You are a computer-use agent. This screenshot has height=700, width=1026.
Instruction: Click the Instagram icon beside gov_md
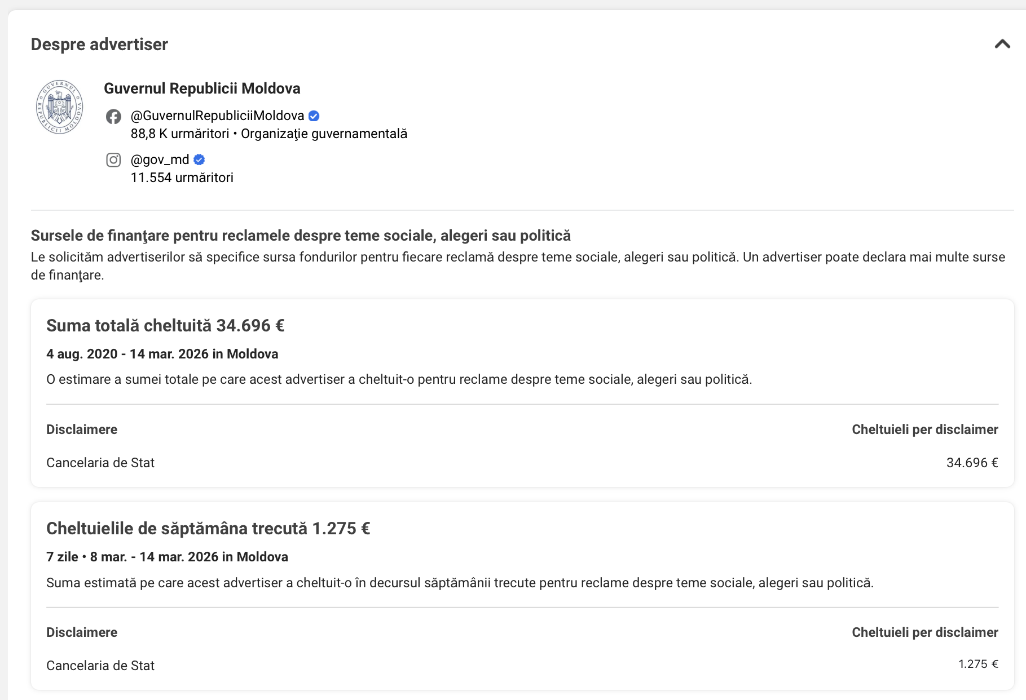click(x=113, y=160)
